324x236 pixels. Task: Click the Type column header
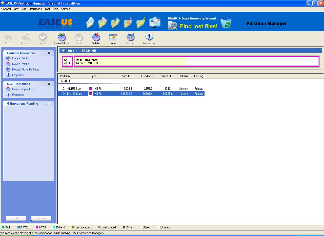click(x=100, y=76)
